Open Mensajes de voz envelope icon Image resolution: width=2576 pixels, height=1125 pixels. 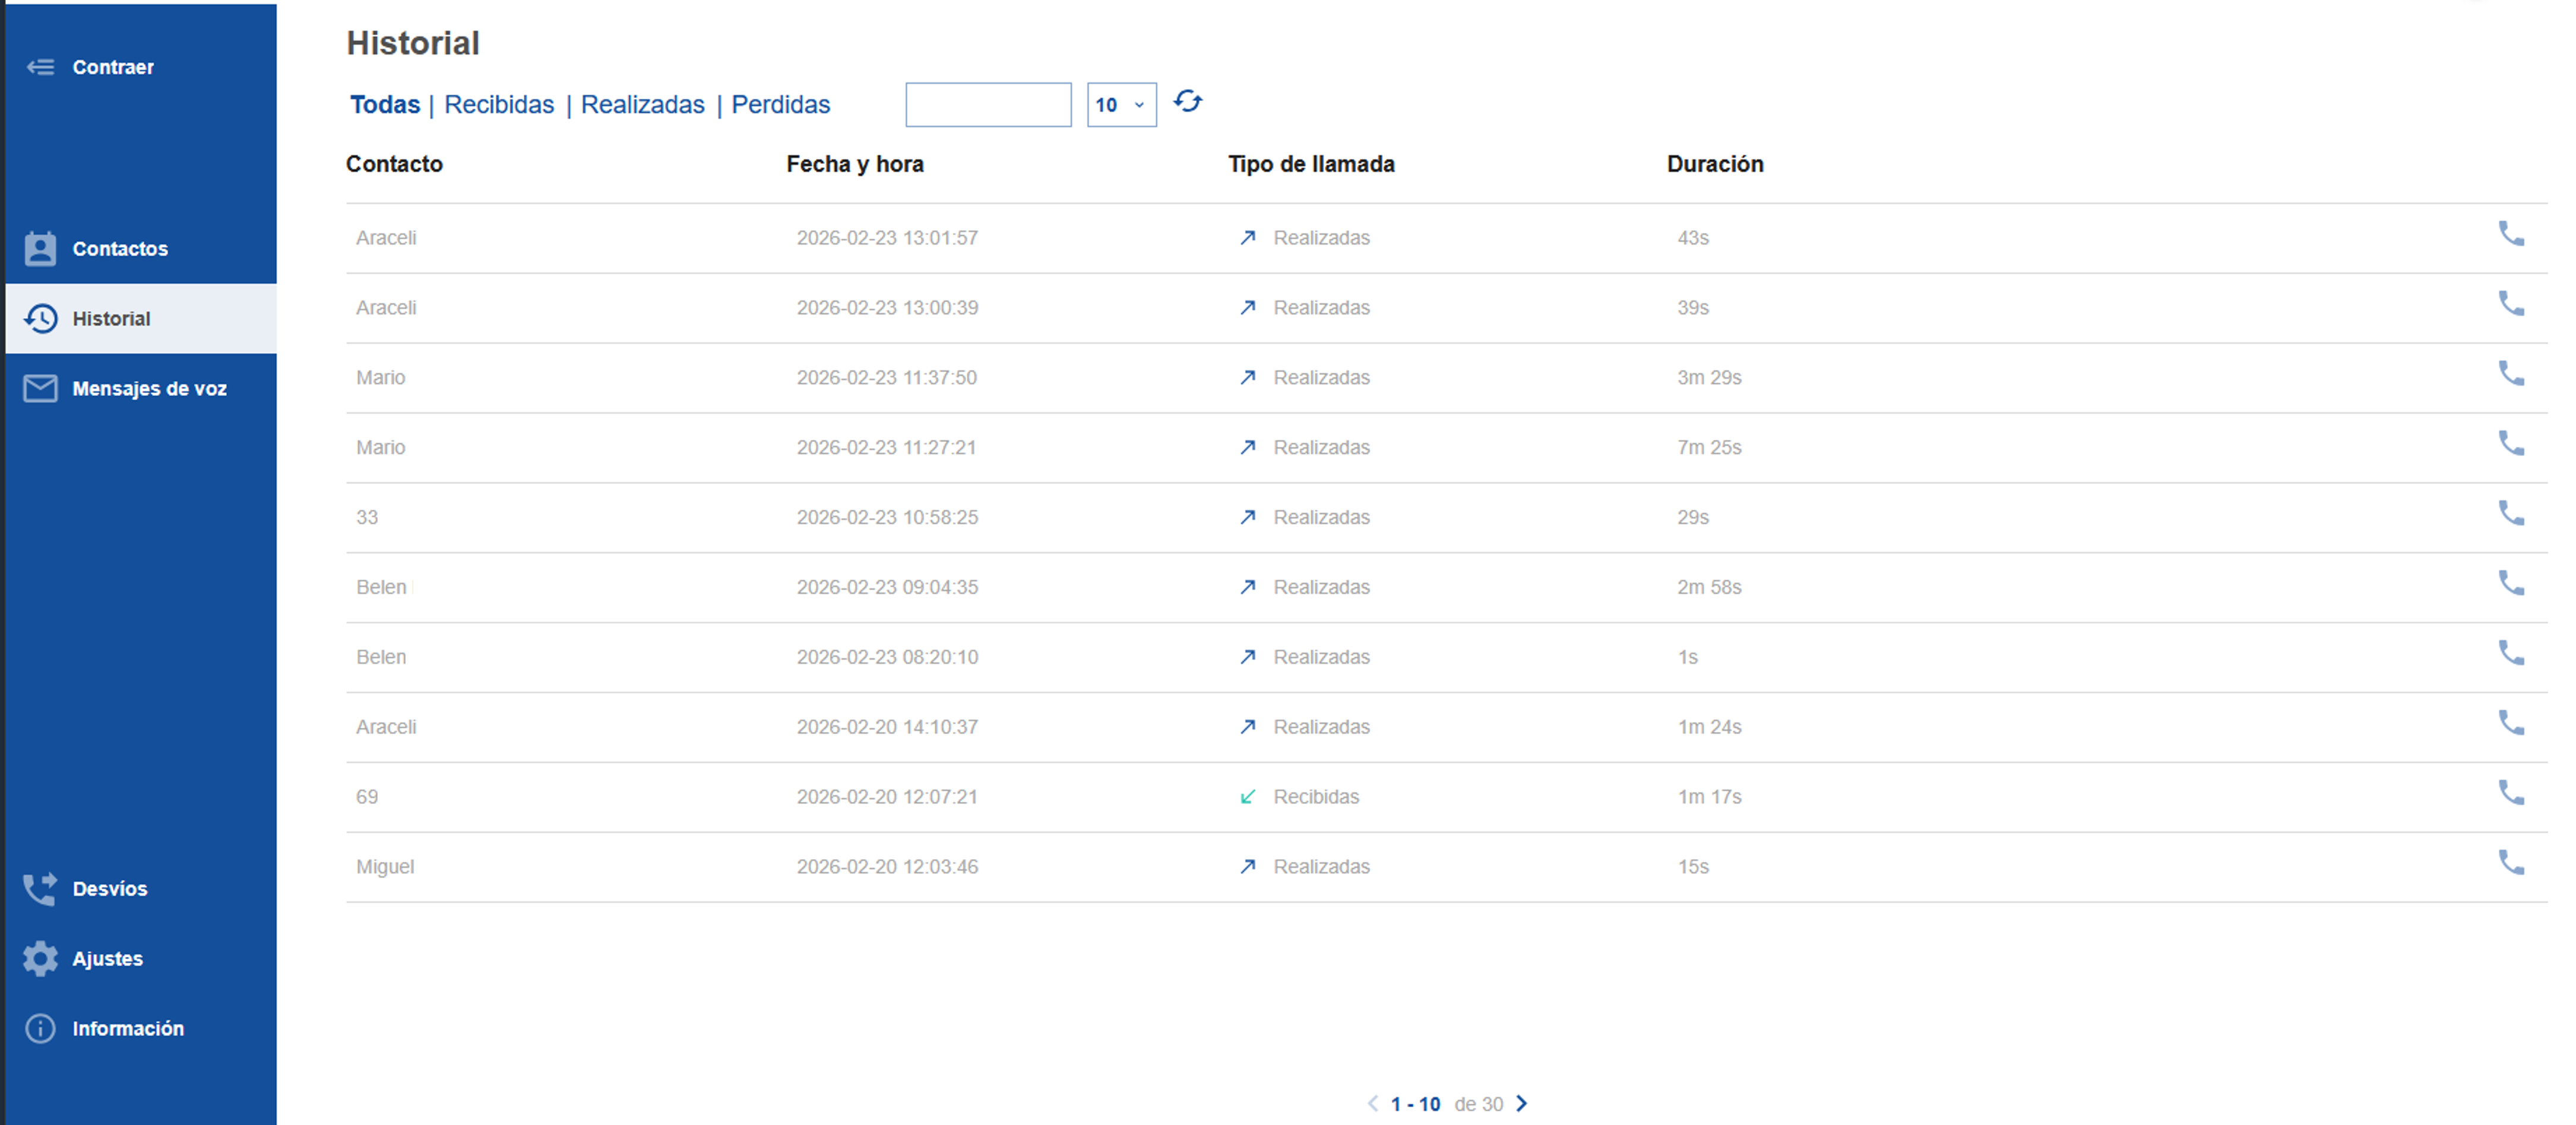(x=41, y=388)
